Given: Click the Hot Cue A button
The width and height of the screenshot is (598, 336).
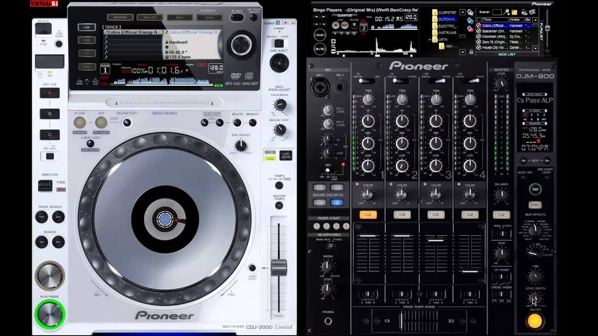Looking at the screenshot, I should pos(50,93).
